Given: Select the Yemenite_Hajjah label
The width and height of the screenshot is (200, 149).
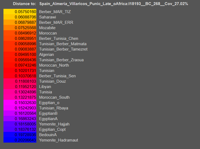Looking at the screenshot, I should (x=54, y=124).
